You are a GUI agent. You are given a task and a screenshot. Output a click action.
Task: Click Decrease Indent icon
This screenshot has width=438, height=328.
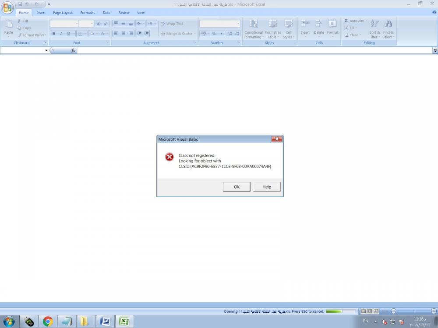coord(139,34)
